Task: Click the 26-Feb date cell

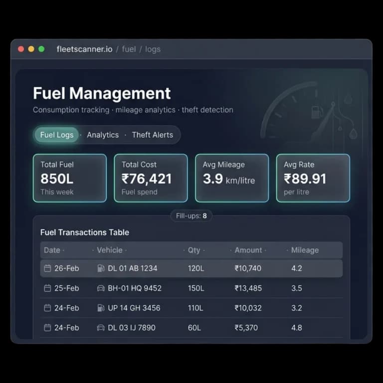Action: (x=67, y=268)
